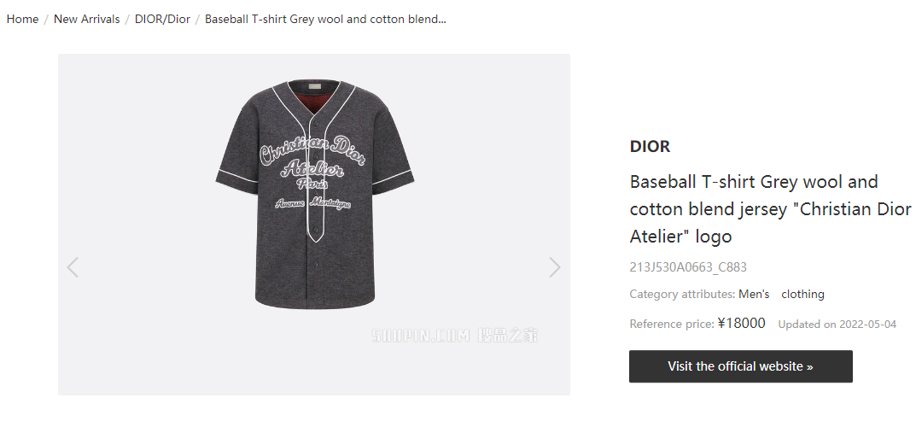Select the DIOR brand heading
916x427 pixels.
[650, 146]
